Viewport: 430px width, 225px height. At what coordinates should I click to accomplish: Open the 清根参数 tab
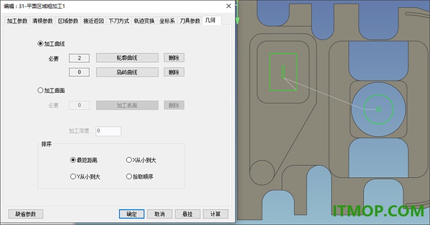click(x=42, y=21)
